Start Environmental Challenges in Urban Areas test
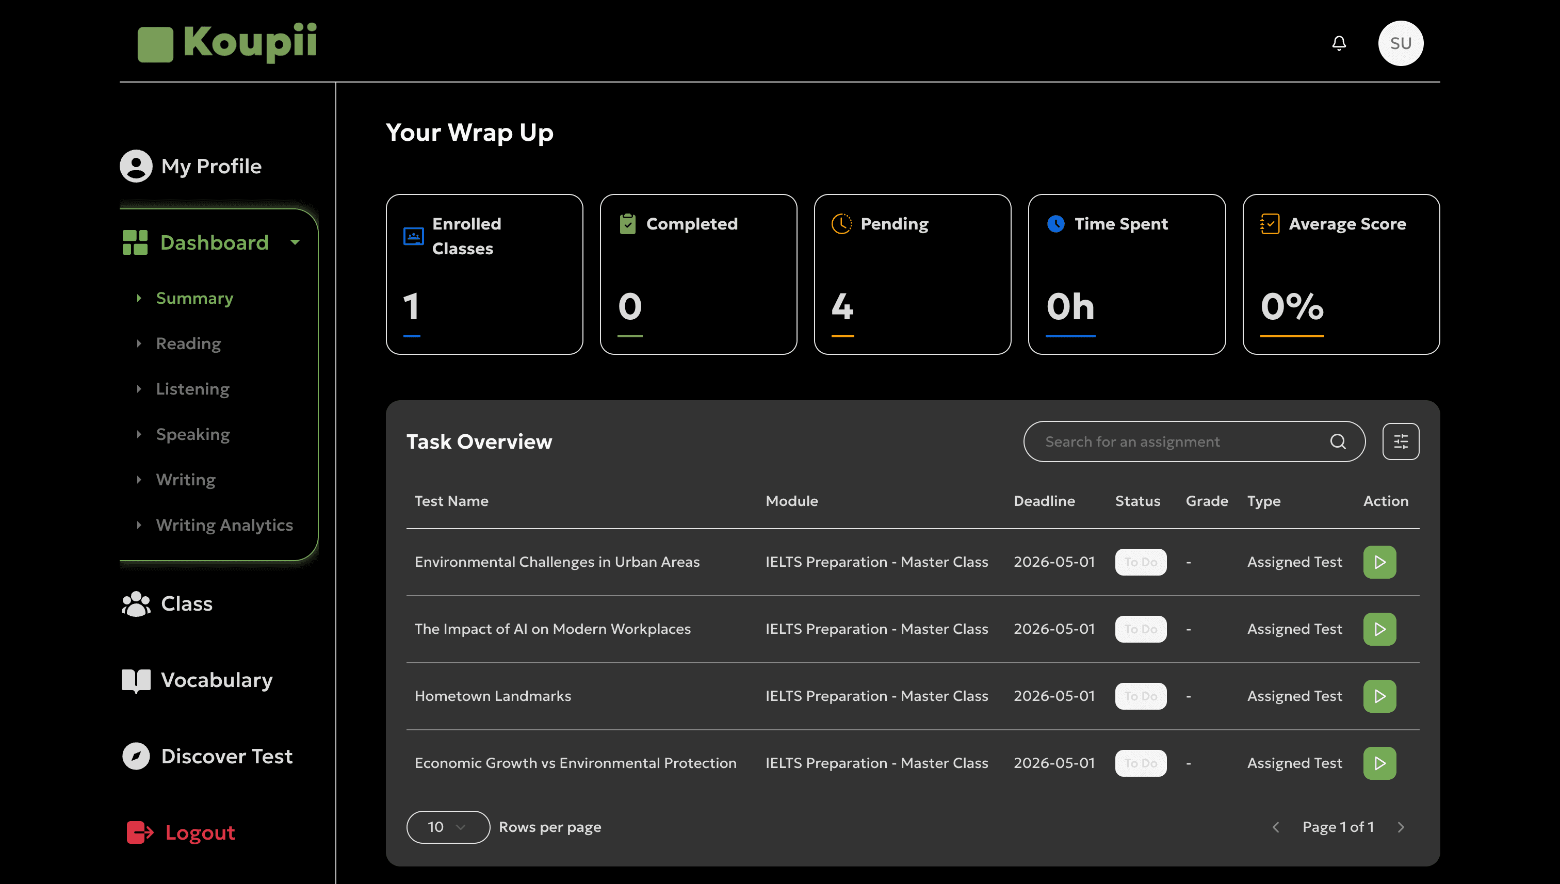1560x884 pixels. (1379, 562)
